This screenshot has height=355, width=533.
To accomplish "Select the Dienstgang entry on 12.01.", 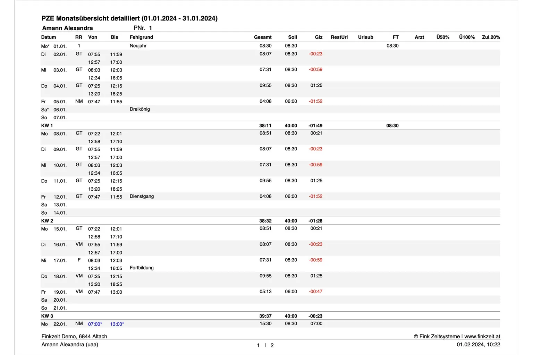I will 142,196.
